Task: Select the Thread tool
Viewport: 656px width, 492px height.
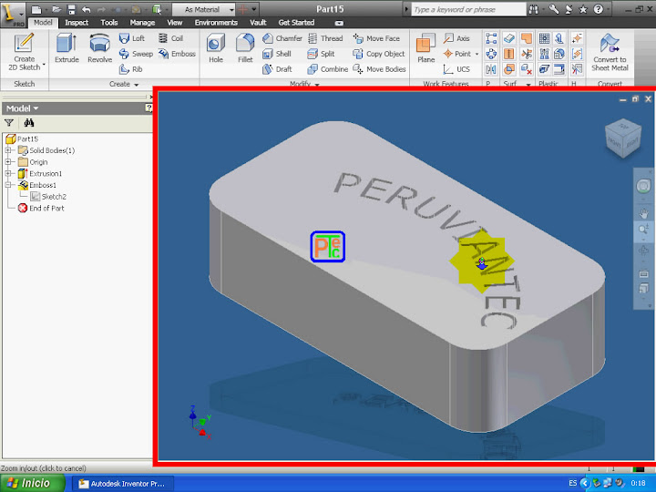Action: point(325,38)
